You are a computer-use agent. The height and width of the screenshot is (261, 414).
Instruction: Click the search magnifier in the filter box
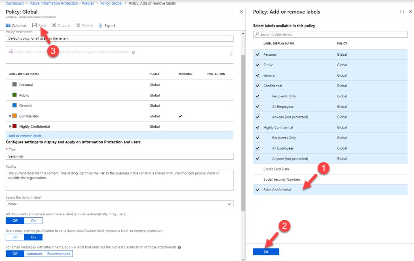point(256,34)
